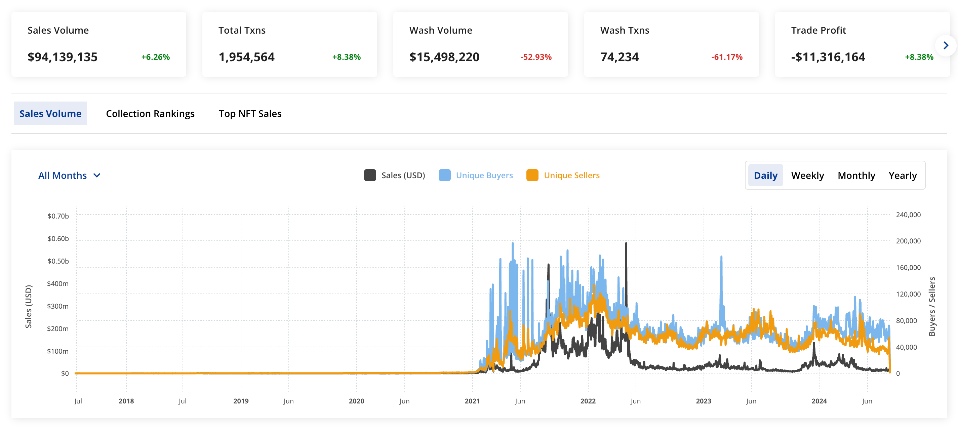The image size is (958, 429).
Task: Toggle Unique Sellers series label
Action: point(571,175)
